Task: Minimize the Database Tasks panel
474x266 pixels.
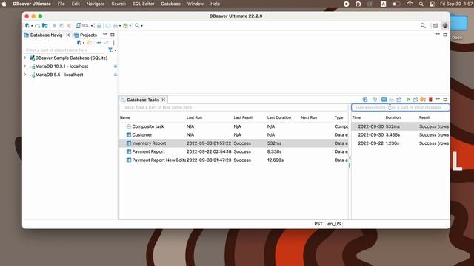Action: coord(438,98)
